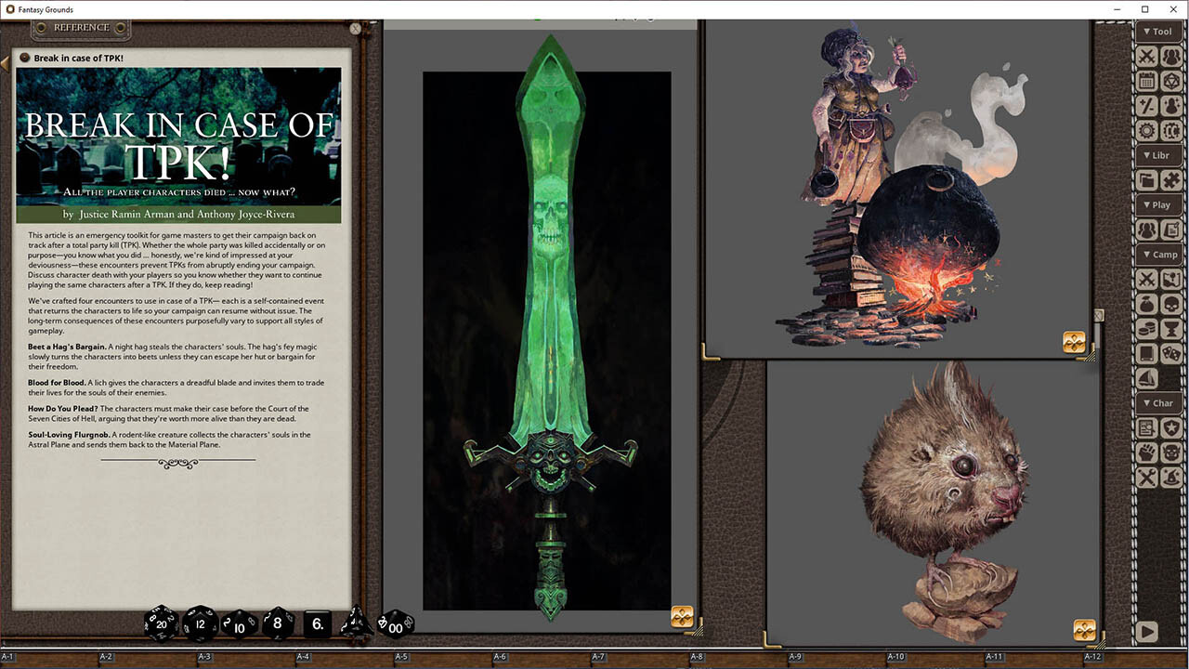
Task: Open the modifiers plus-slash-minus tool icon
Action: (x=1146, y=105)
